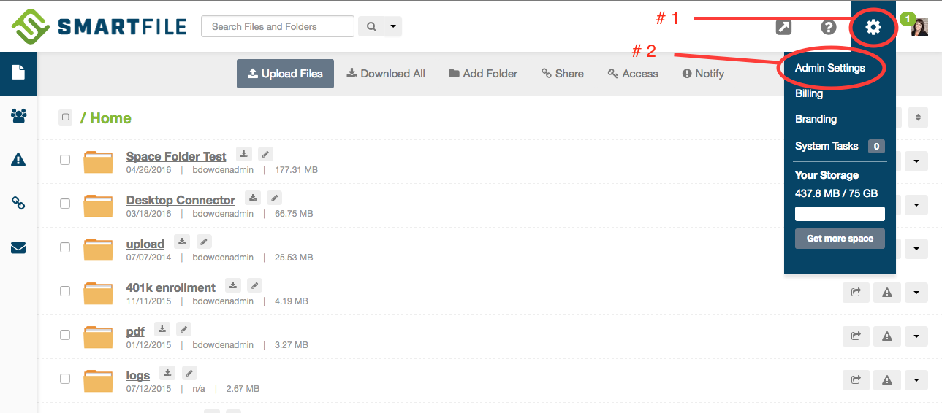The height and width of the screenshot is (413, 942).
Task: Click the edit pencil icon next to upload folder
Action: coord(204,242)
